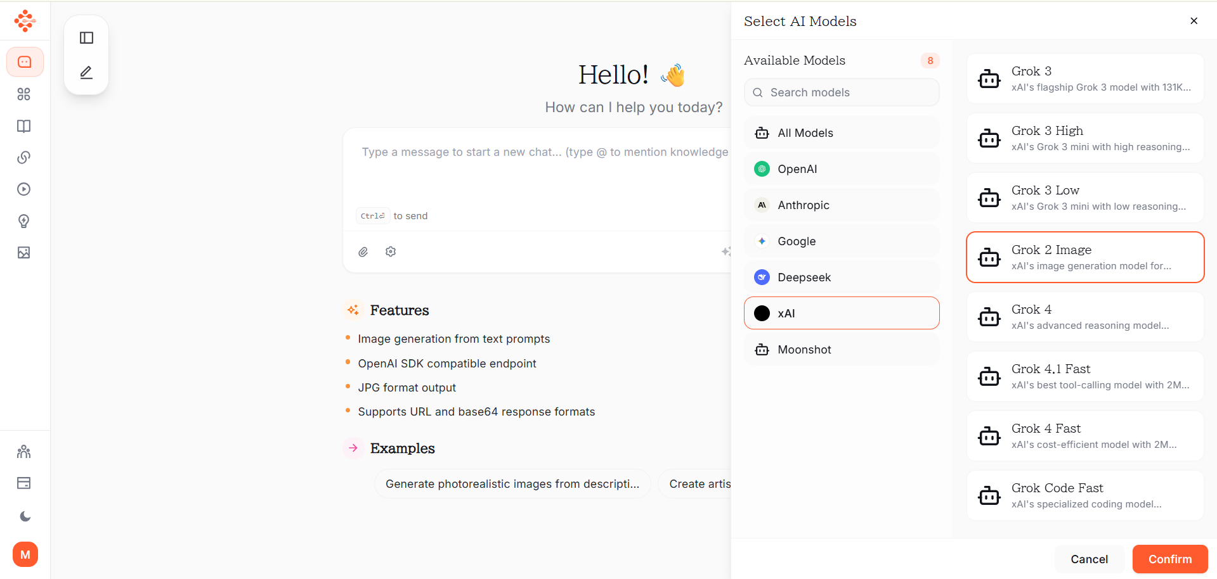The image size is (1217, 579).
Task: Open the billing card icon in the sidebar
Action: (24, 483)
